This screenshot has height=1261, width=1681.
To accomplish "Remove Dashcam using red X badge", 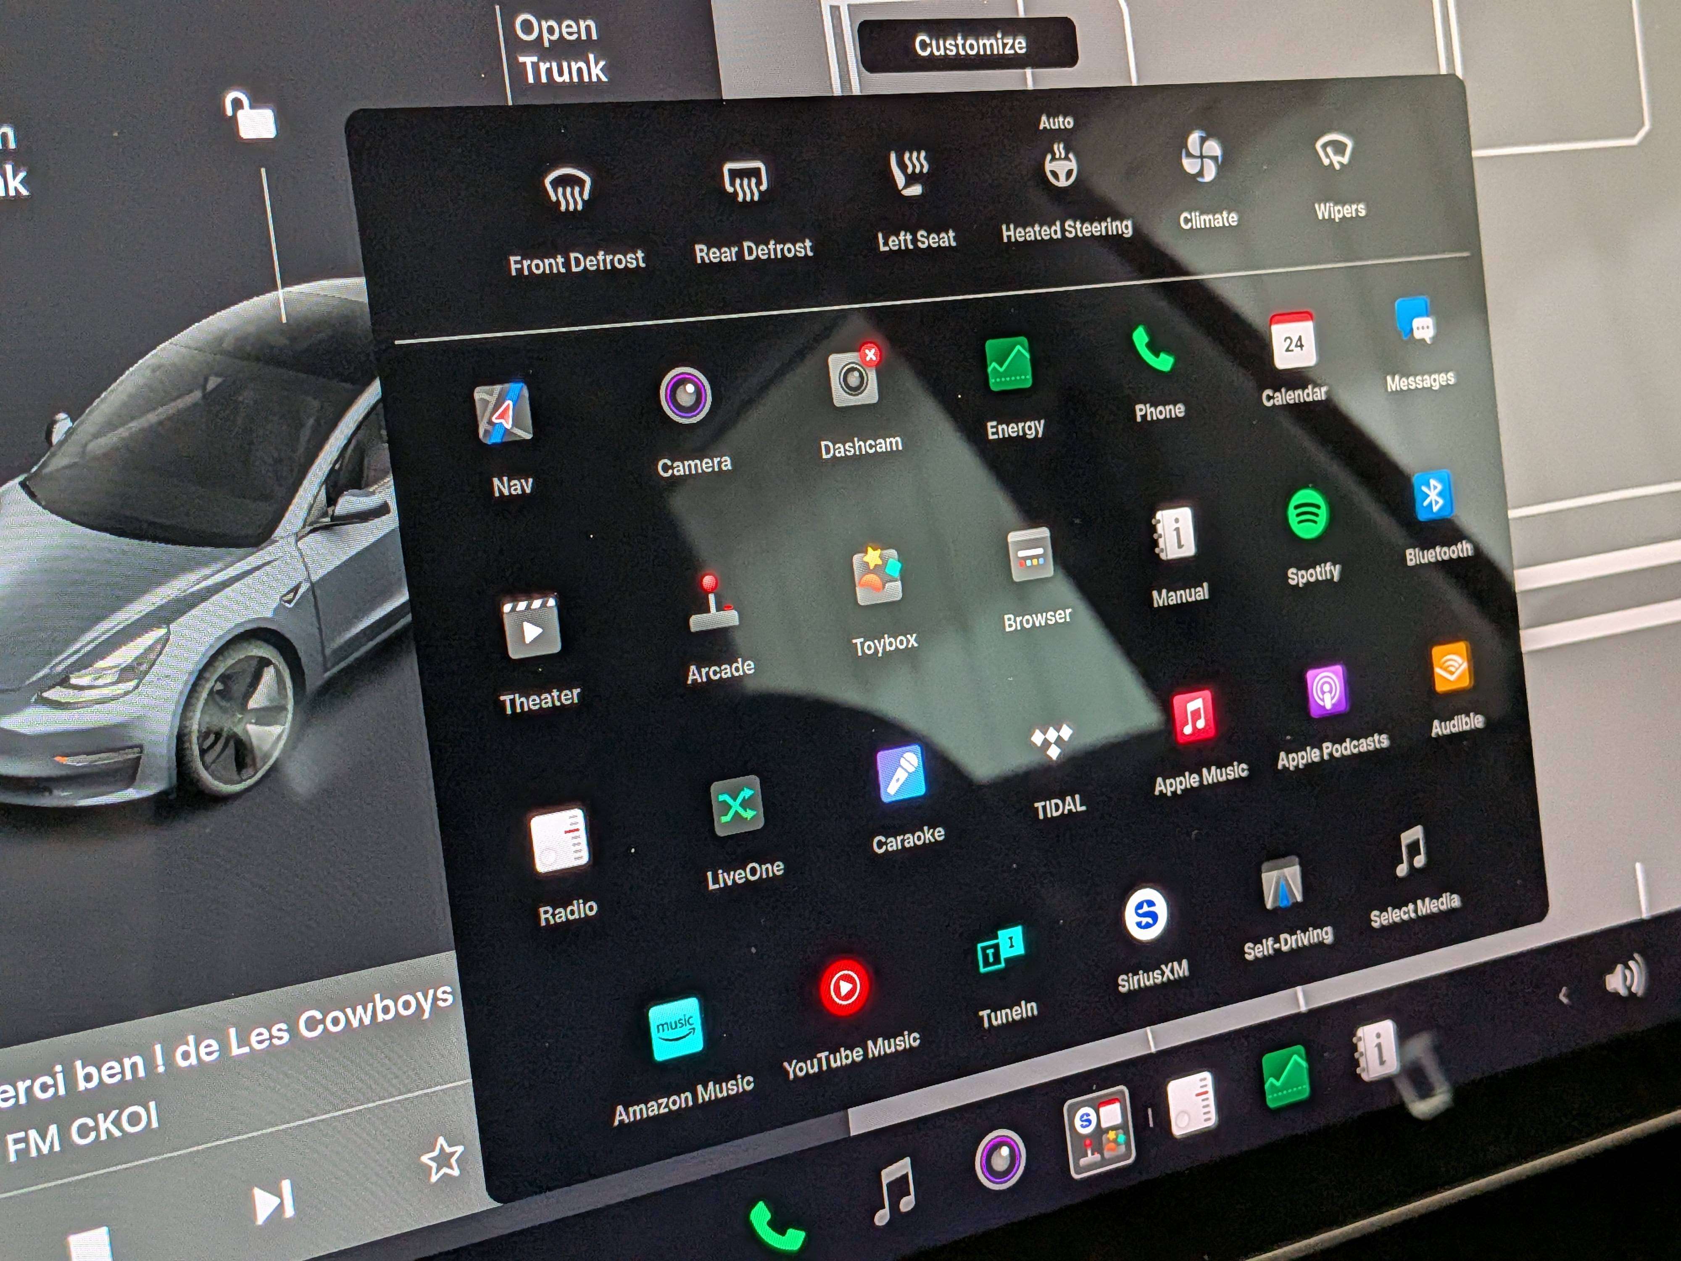I will point(870,354).
